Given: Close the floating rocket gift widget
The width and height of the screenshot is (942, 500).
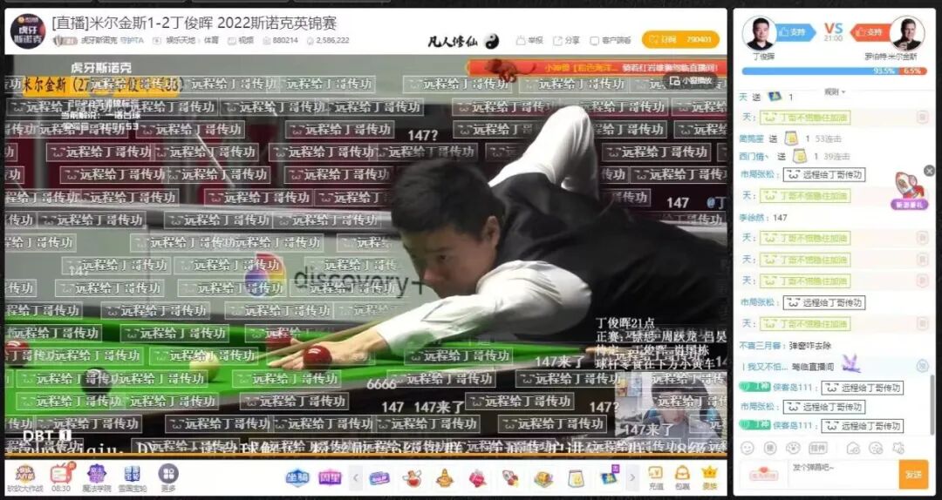Looking at the screenshot, I should tap(930, 171).
